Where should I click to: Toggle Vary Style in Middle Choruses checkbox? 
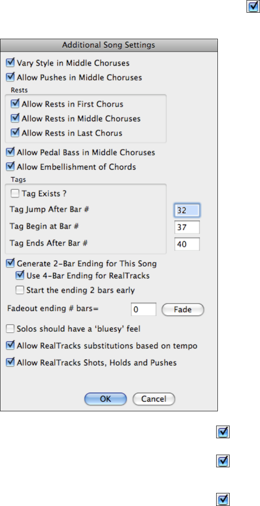tap(10, 63)
